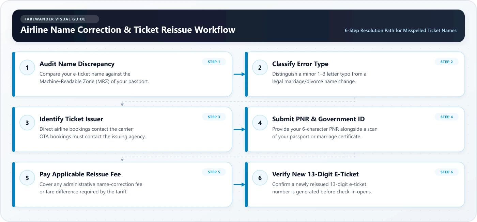The width and height of the screenshot is (477, 222).
Task: Click 'Compare your e-ticket name against the' text
Action: (x=85, y=74)
